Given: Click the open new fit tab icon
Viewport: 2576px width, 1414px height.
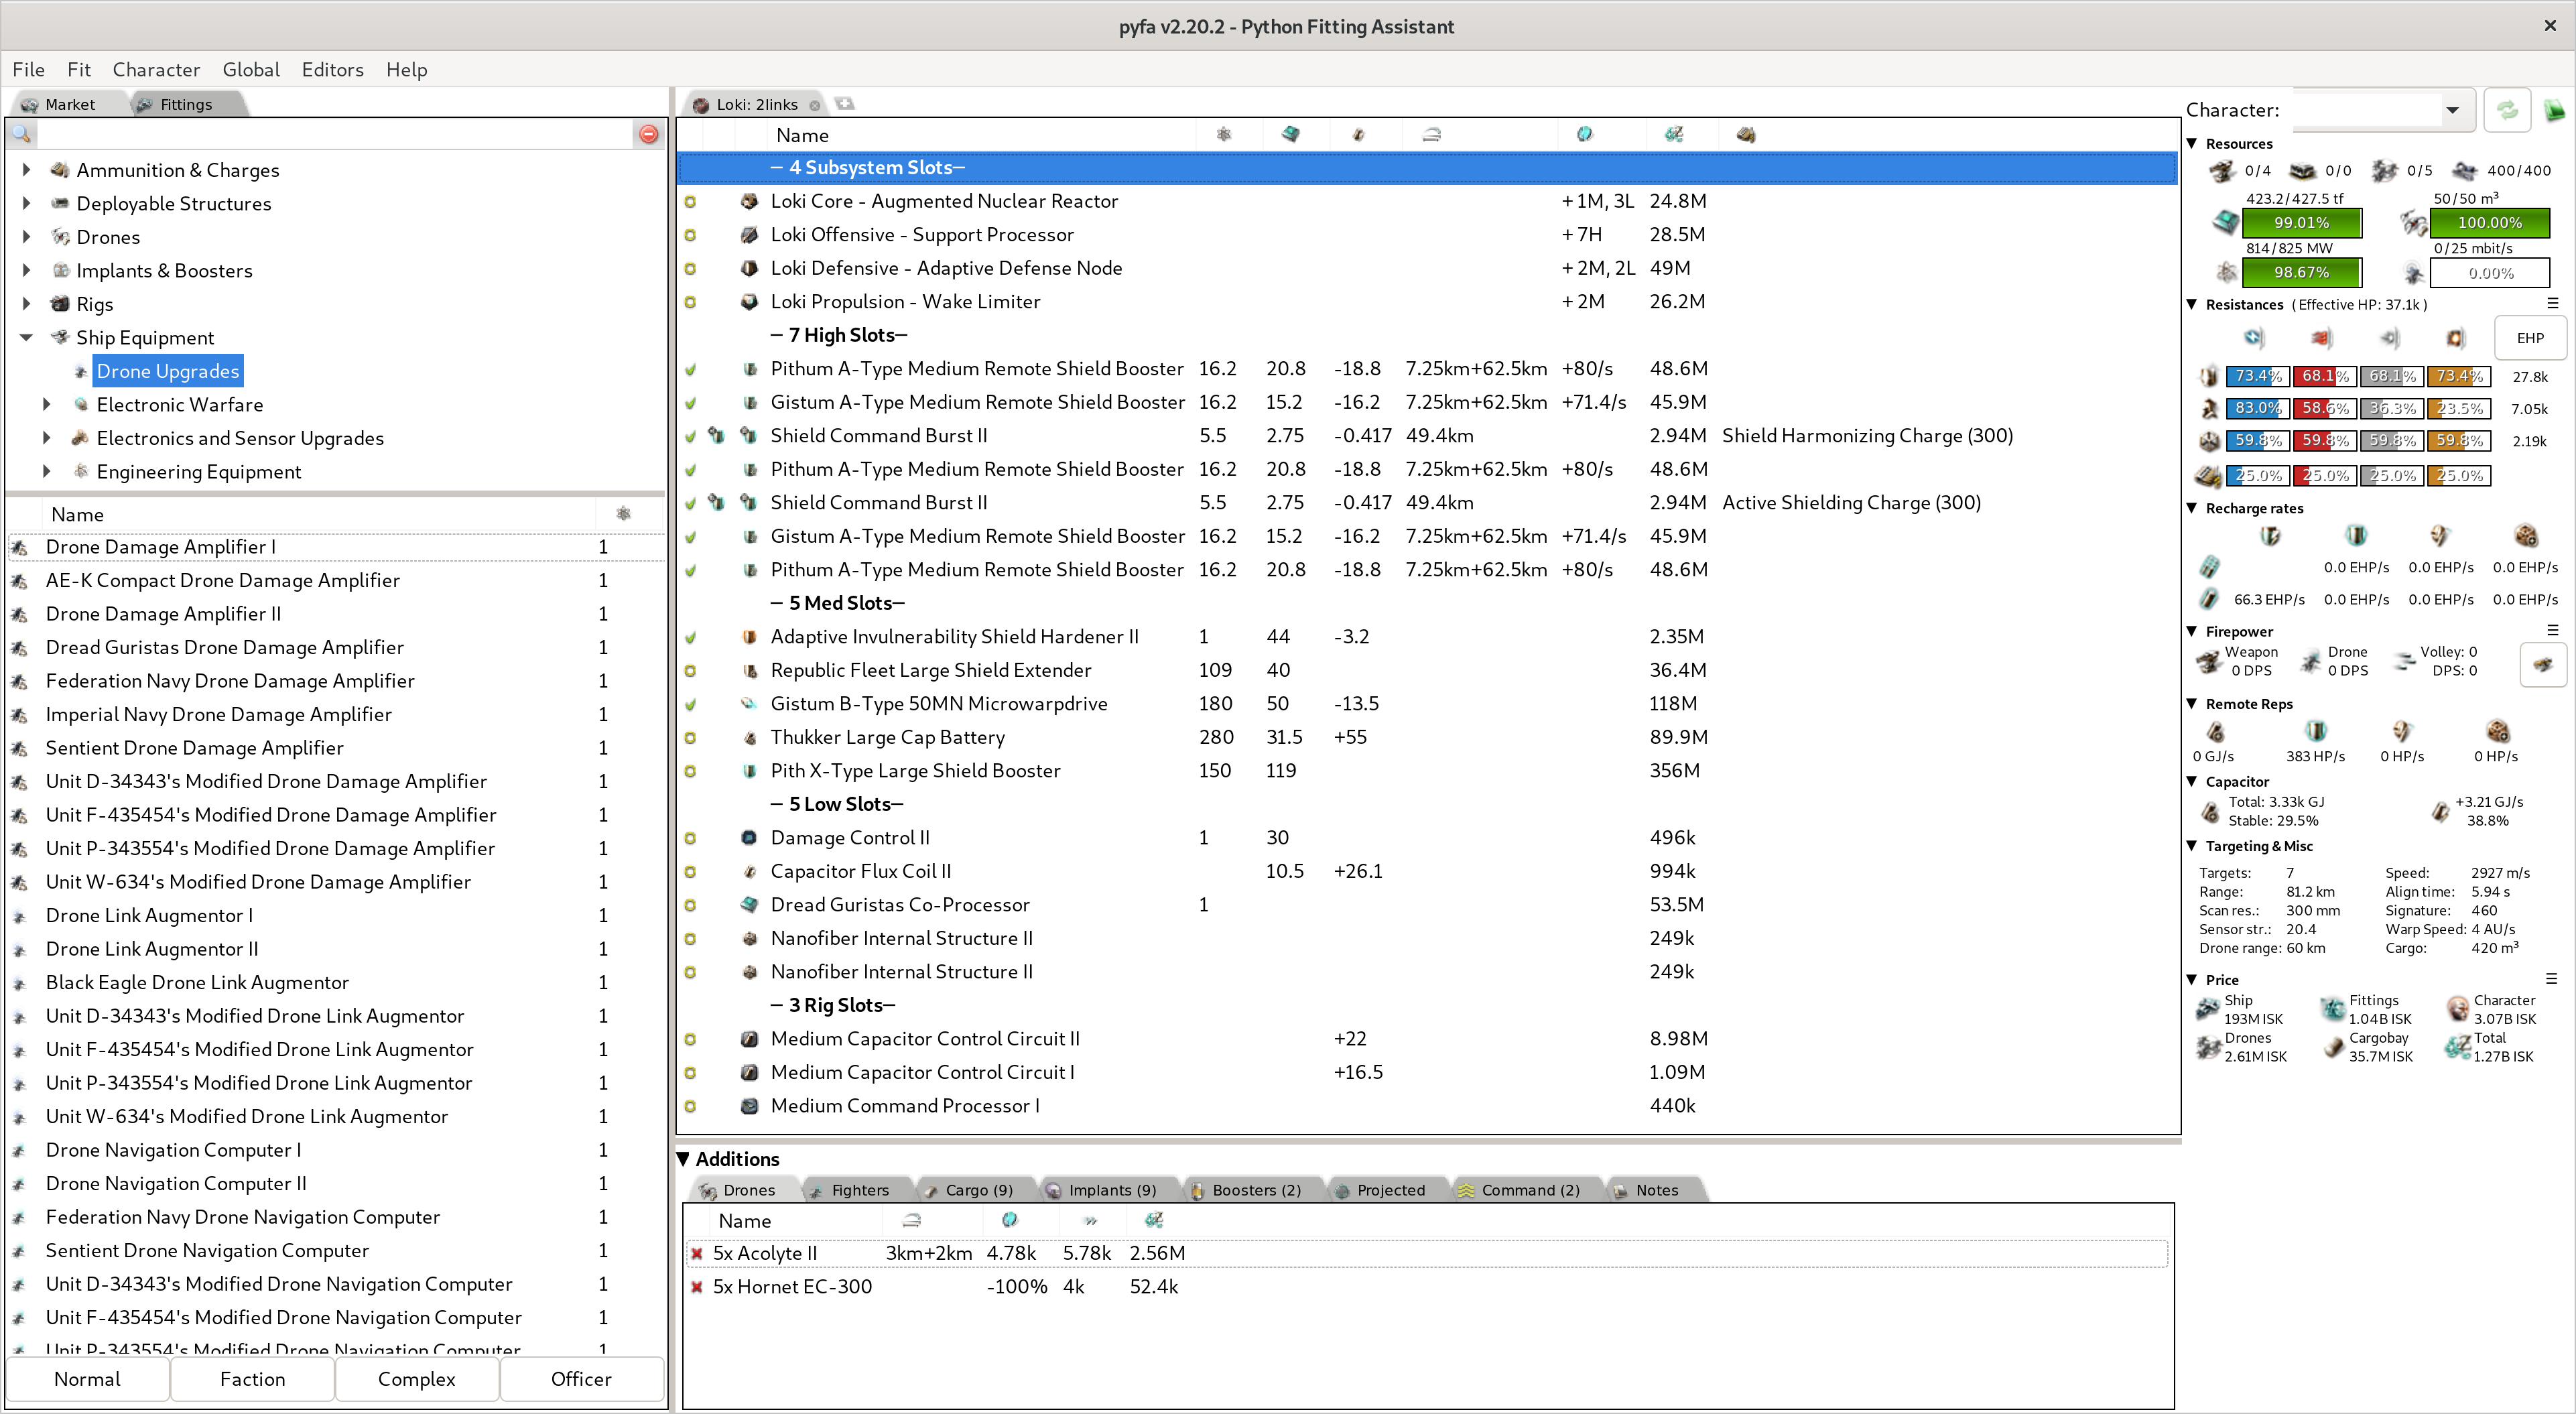Looking at the screenshot, I should pyautogui.click(x=845, y=104).
